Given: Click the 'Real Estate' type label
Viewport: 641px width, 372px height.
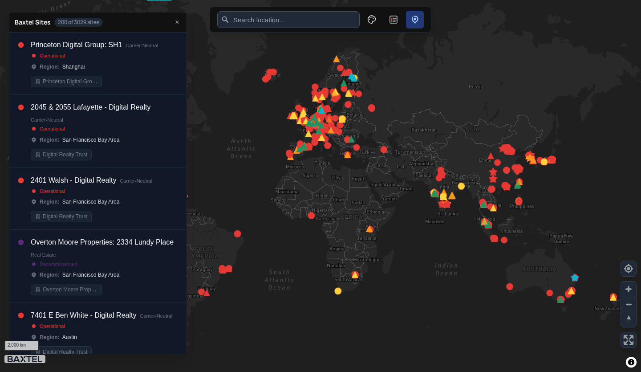Looking at the screenshot, I should 43,255.
